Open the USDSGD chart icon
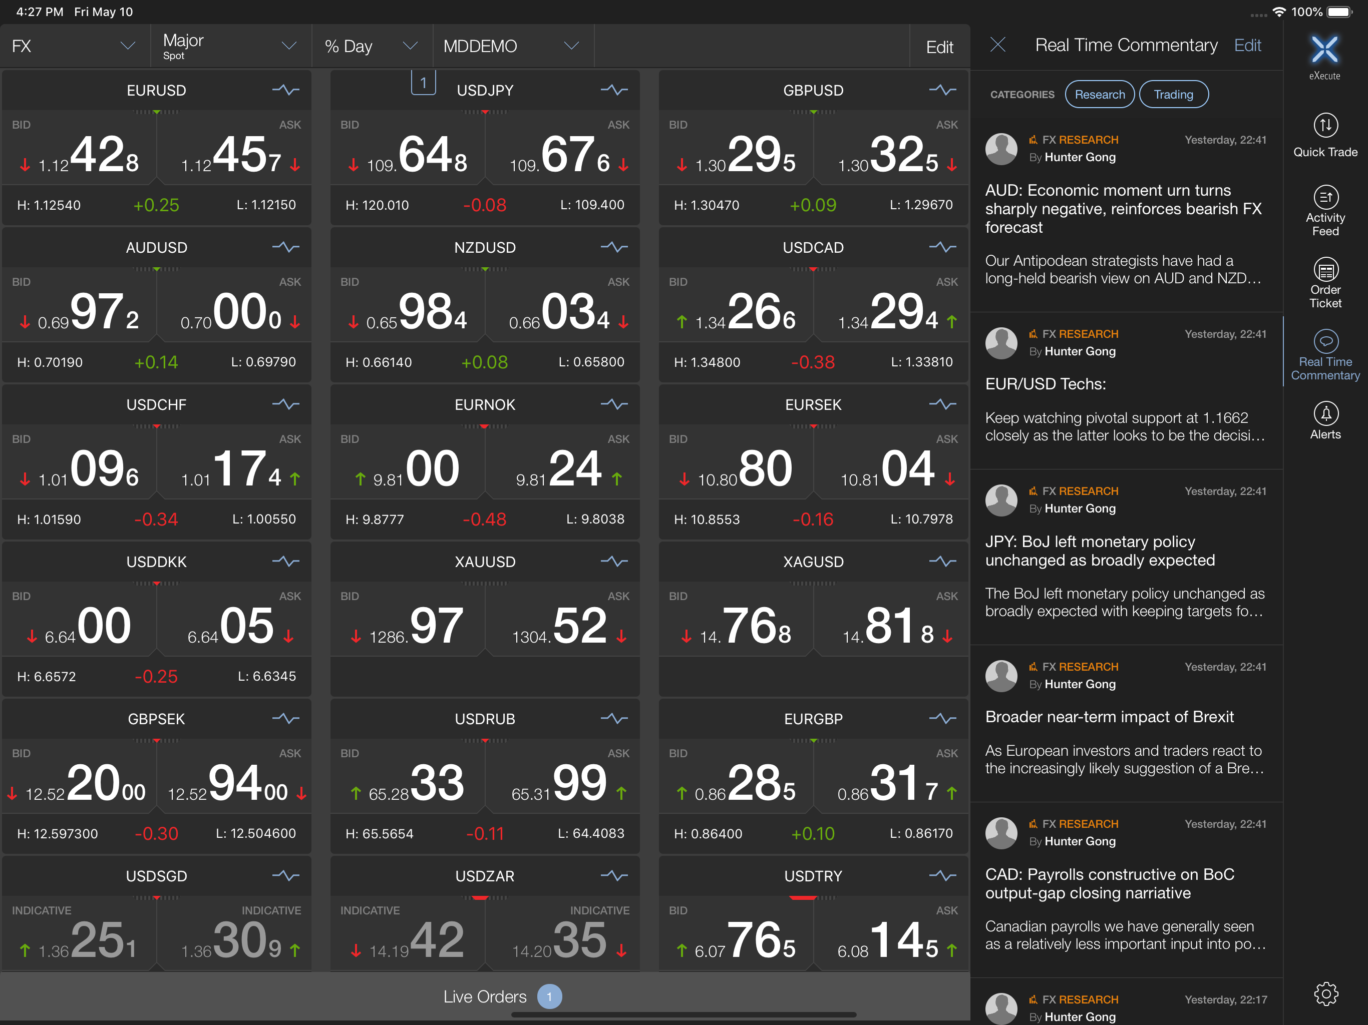Screen dimensions: 1368x1025 [x=285, y=875]
